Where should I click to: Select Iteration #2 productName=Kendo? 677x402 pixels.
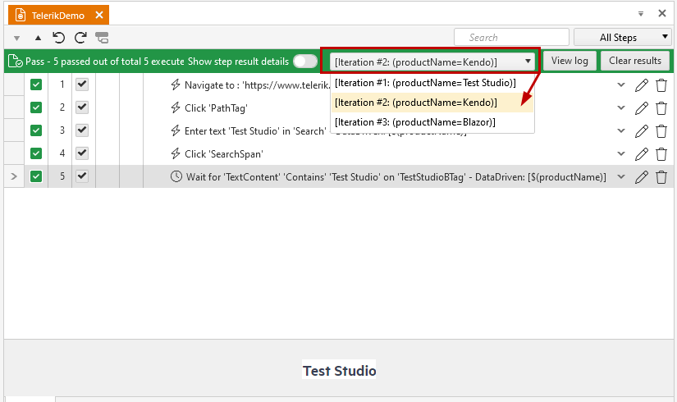click(x=432, y=103)
